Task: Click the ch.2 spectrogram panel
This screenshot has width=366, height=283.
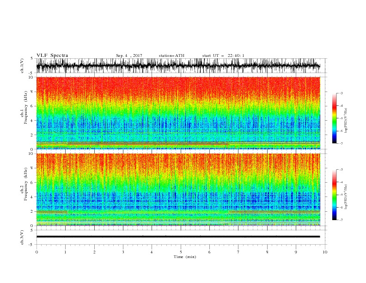Action: (x=178, y=190)
